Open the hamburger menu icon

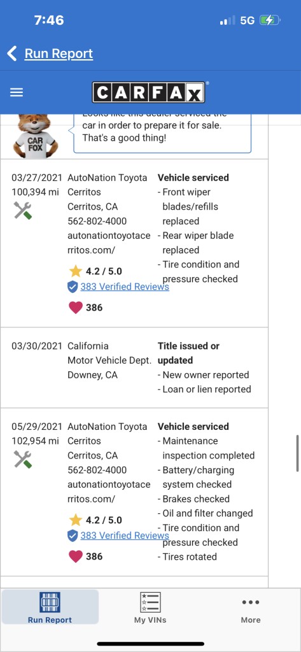17,92
